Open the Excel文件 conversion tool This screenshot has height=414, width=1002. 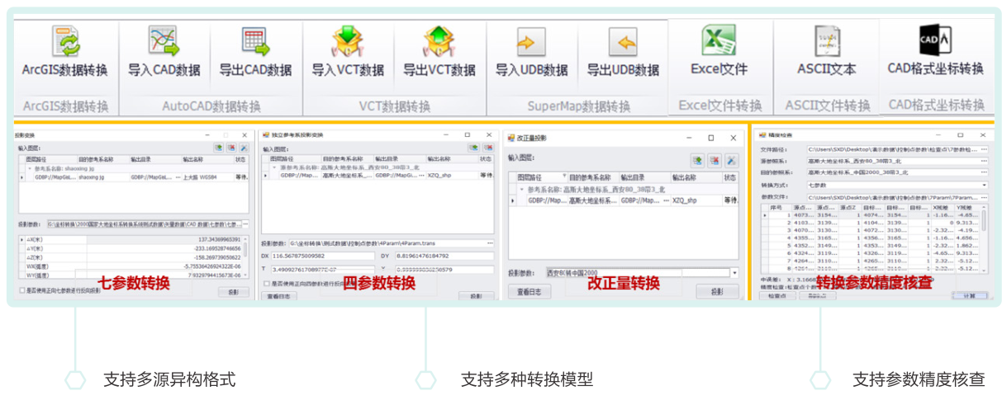click(x=719, y=51)
